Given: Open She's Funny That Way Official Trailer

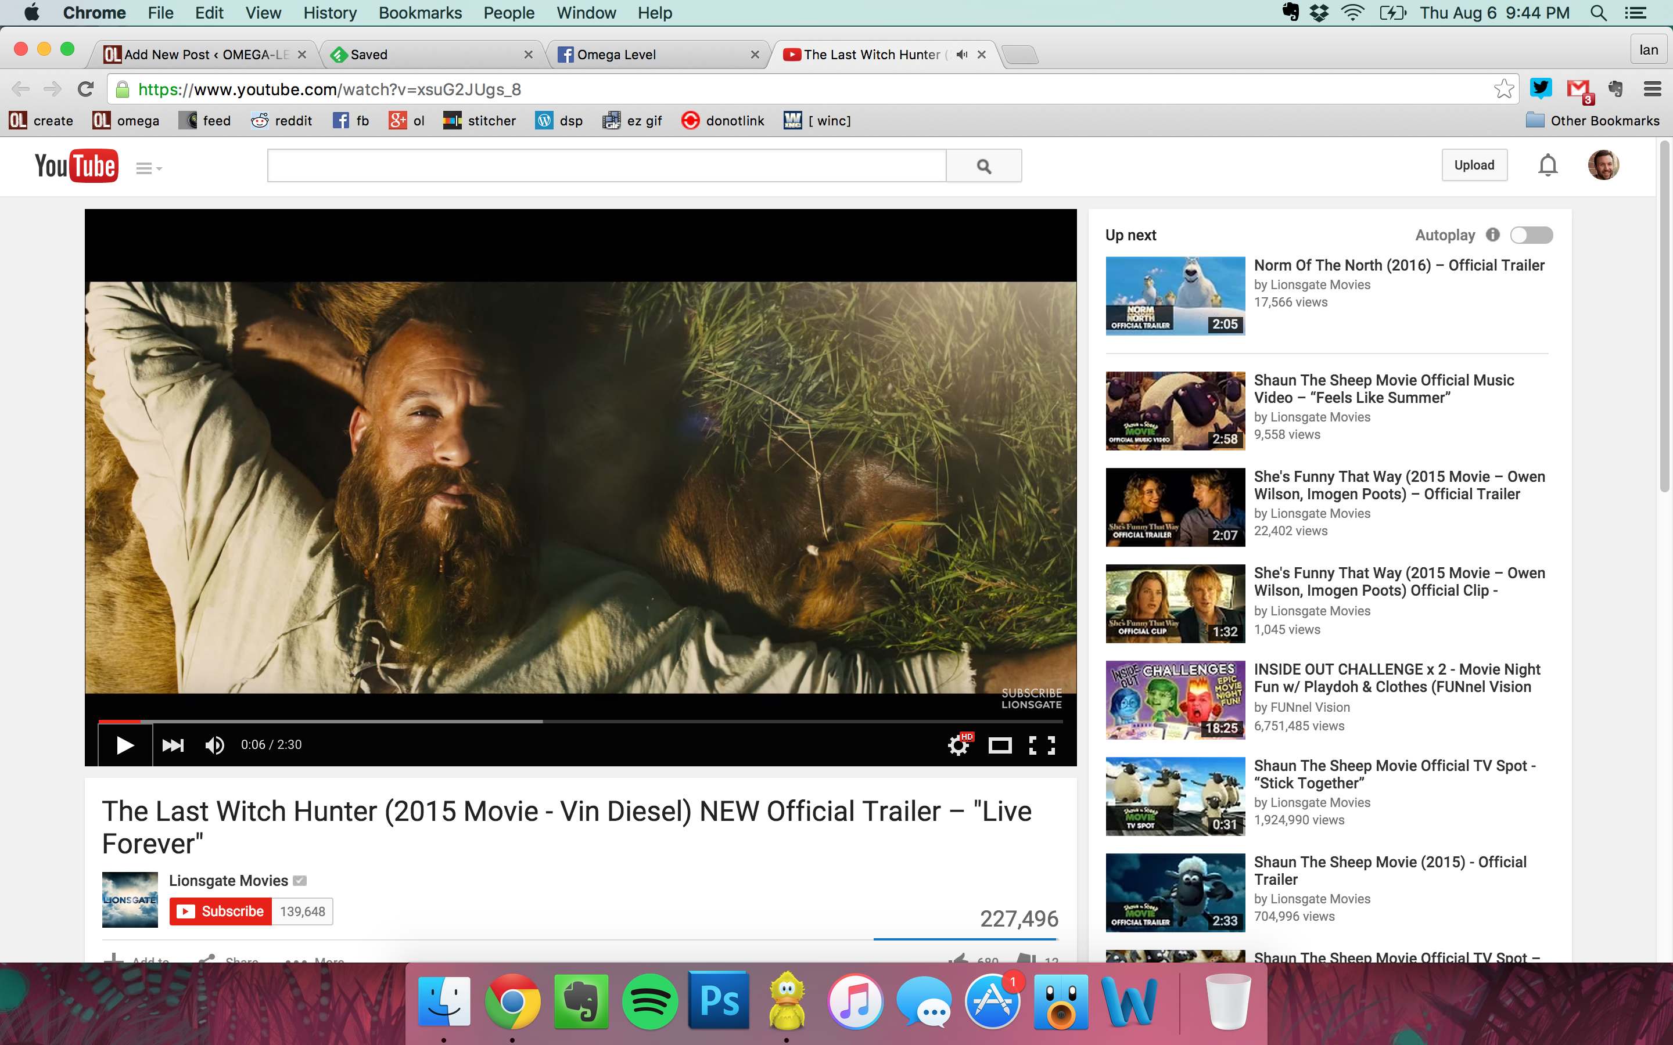Looking at the screenshot, I should (1399, 485).
